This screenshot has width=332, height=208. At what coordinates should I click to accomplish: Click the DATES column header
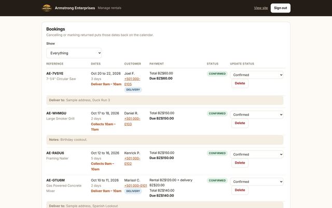pyautogui.click(x=95, y=63)
